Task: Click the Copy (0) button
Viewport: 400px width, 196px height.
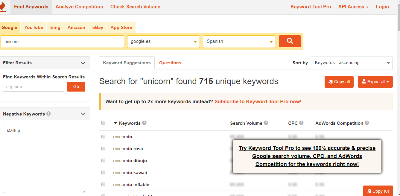Action: [x=378, y=191]
